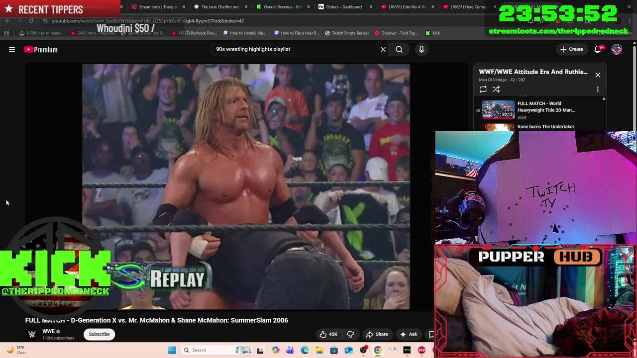
Task: Dislike the video
Action: [350, 334]
